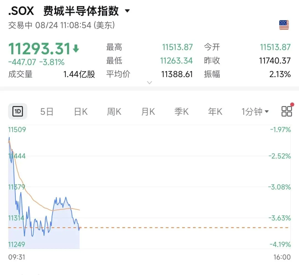
Task: Select the 1D intraday chart icon
Action: 17,111
